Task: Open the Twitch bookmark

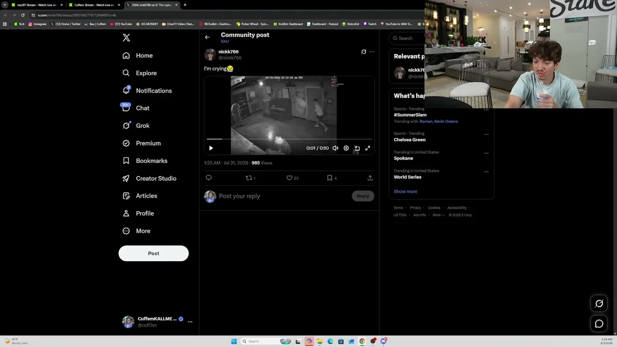Action: (370, 24)
